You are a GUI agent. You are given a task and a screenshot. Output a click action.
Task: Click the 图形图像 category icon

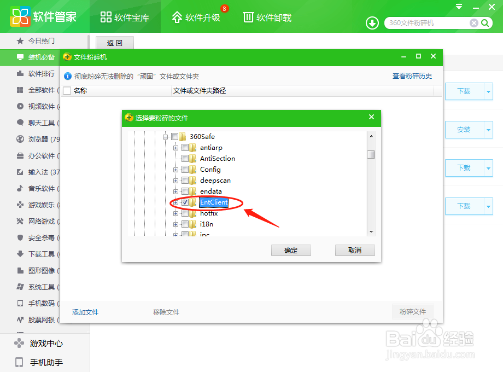[x=20, y=271]
